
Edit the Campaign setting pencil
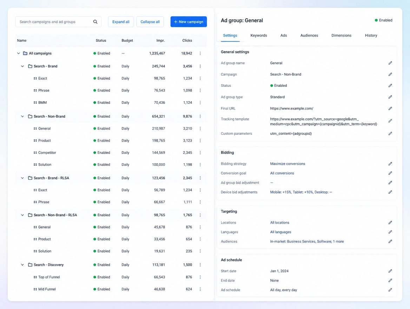tap(390, 74)
